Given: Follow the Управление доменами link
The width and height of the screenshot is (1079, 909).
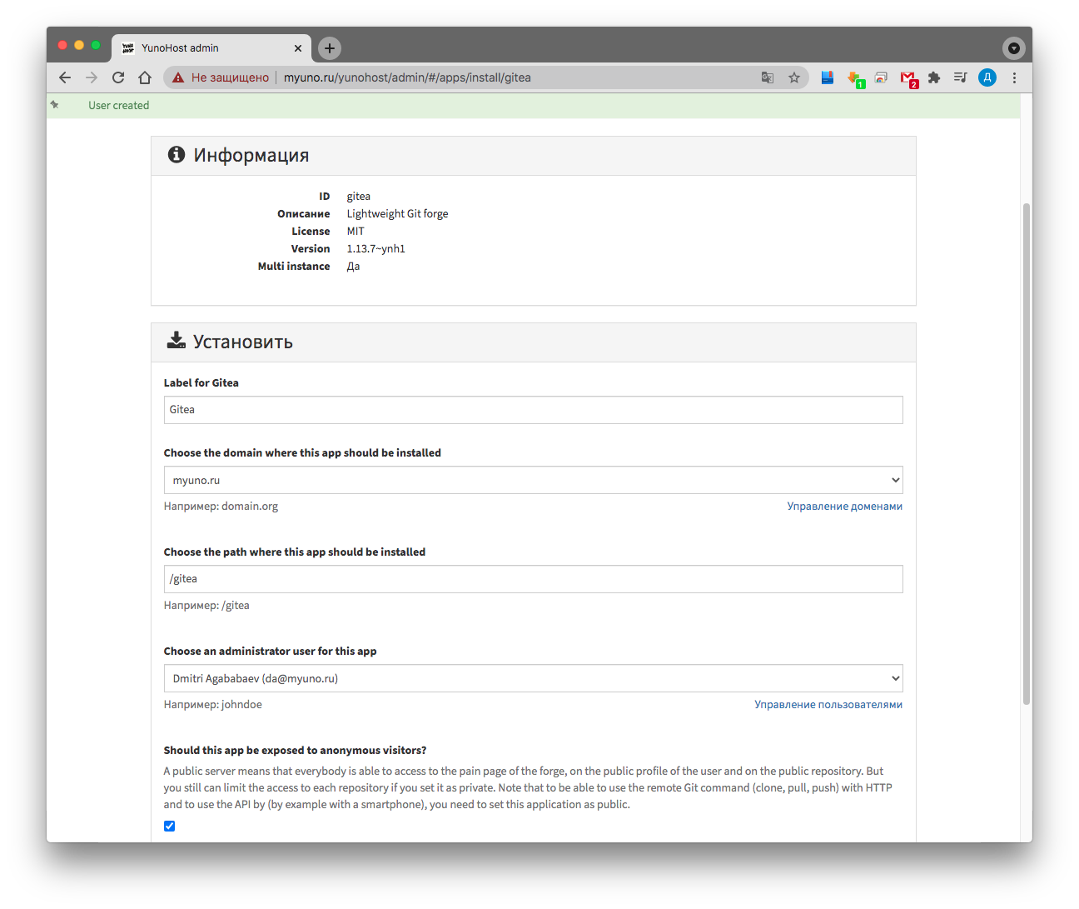Looking at the screenshot, I should click(844, 506).
